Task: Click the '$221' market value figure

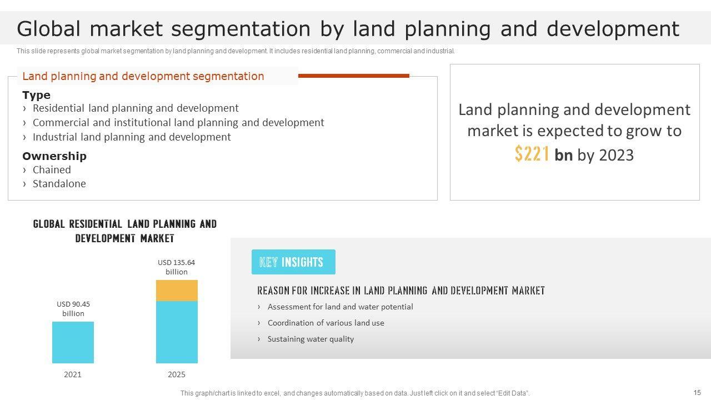Action: 532,154
